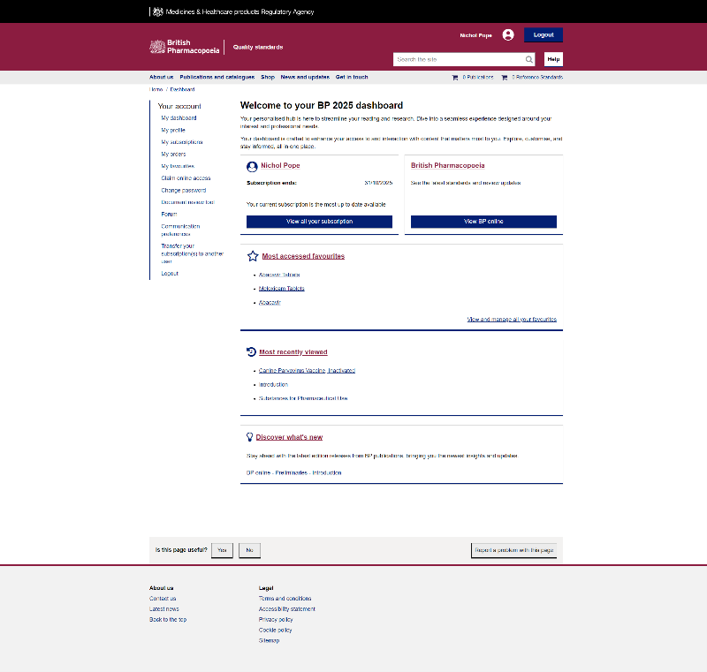Click the history icon beside Most recently viewed
Screen dimensions: 707x672
(x=252, y=351)
